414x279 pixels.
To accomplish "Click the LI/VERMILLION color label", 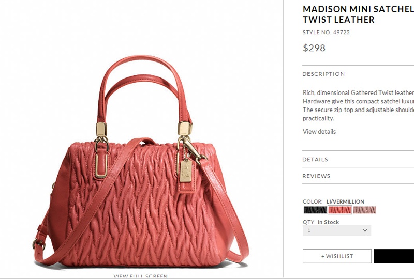I will point(345,202).
